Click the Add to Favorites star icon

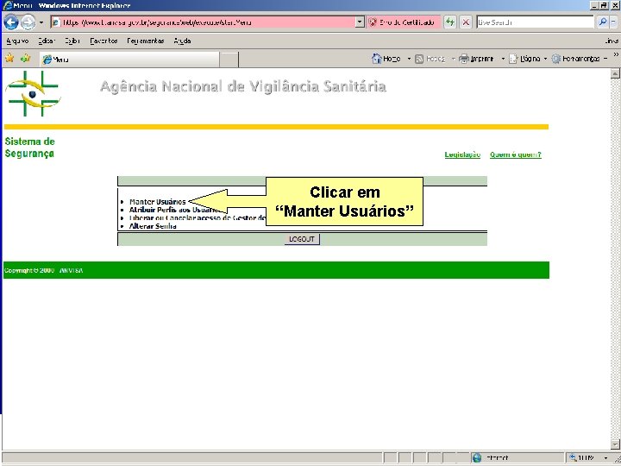coord(25,59)
